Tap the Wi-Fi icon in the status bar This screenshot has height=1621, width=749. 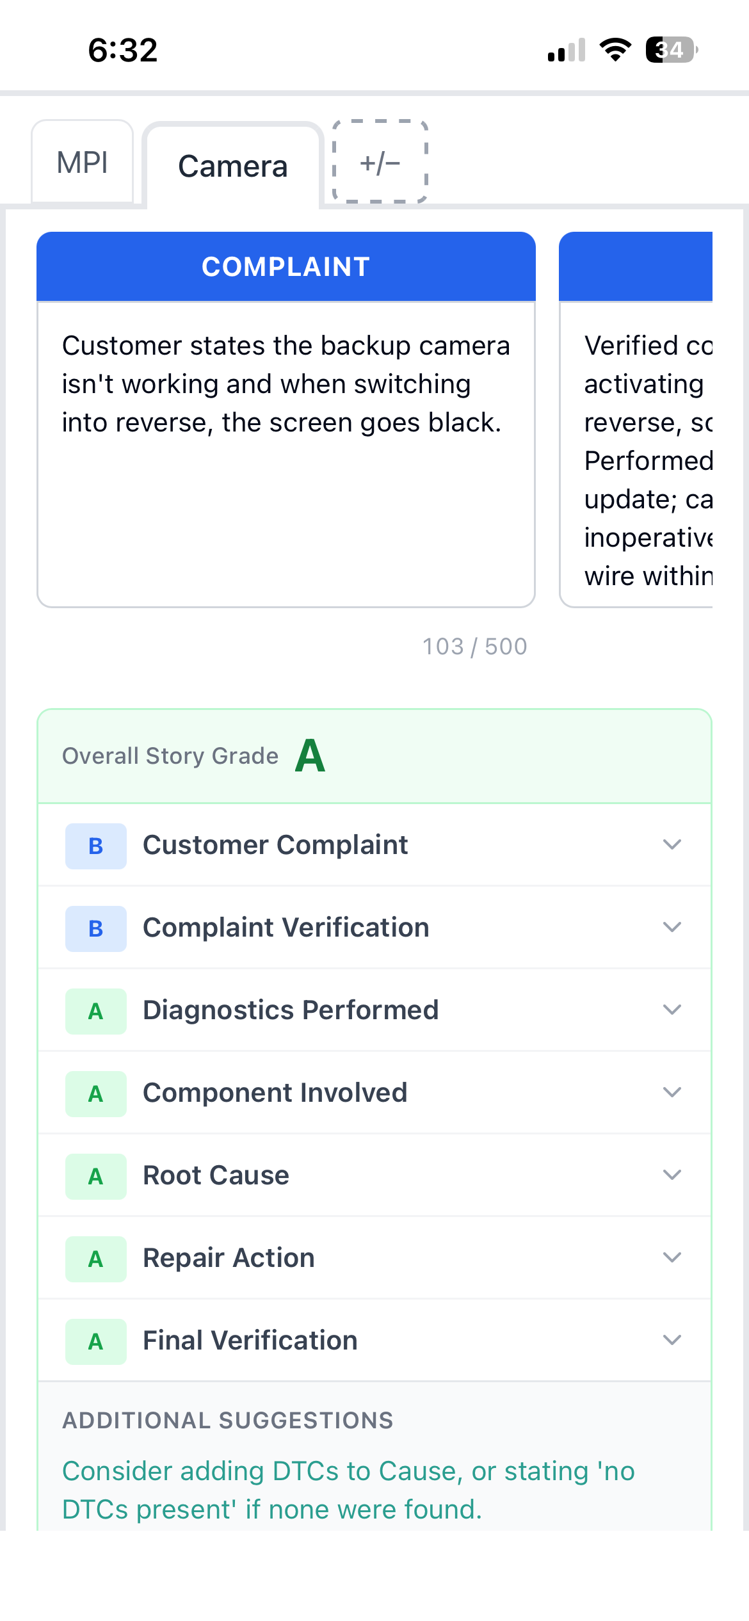(616, 49)
